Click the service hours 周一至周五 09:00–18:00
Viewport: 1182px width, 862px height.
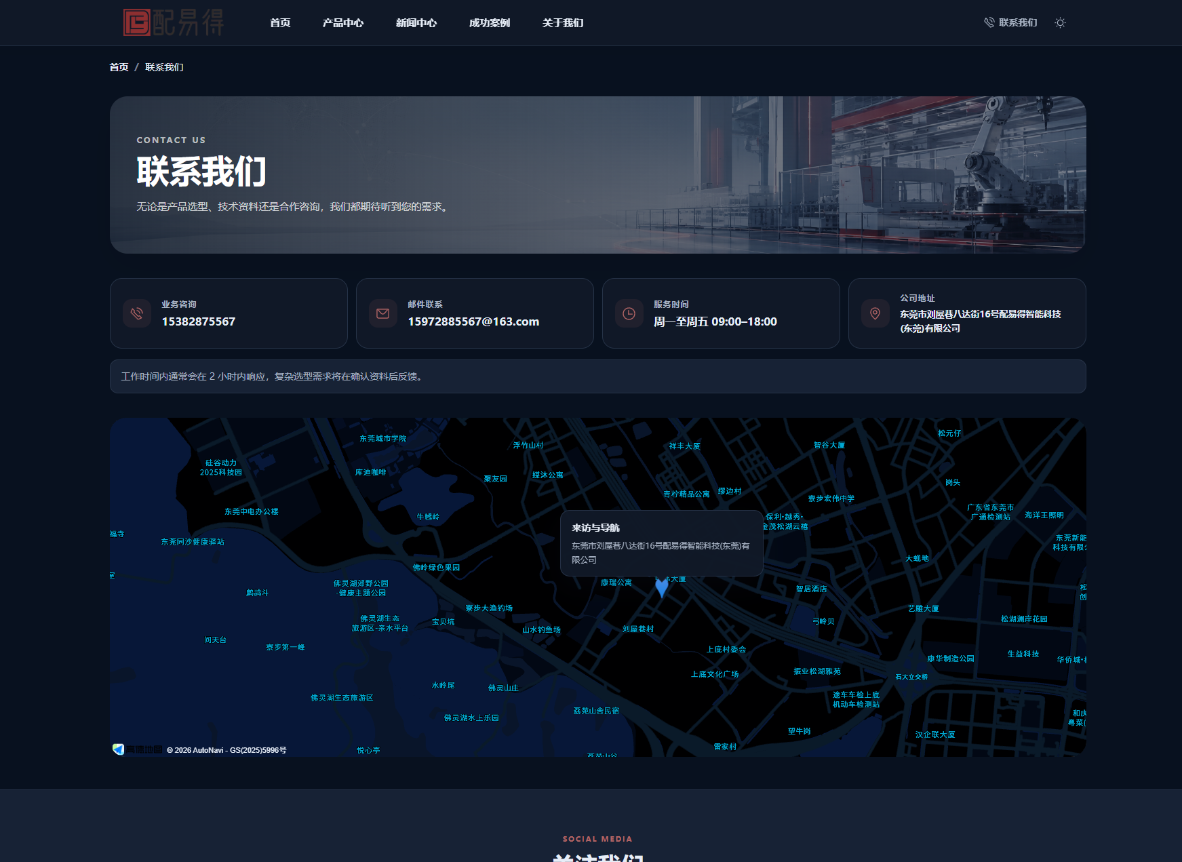click(715, 321)
